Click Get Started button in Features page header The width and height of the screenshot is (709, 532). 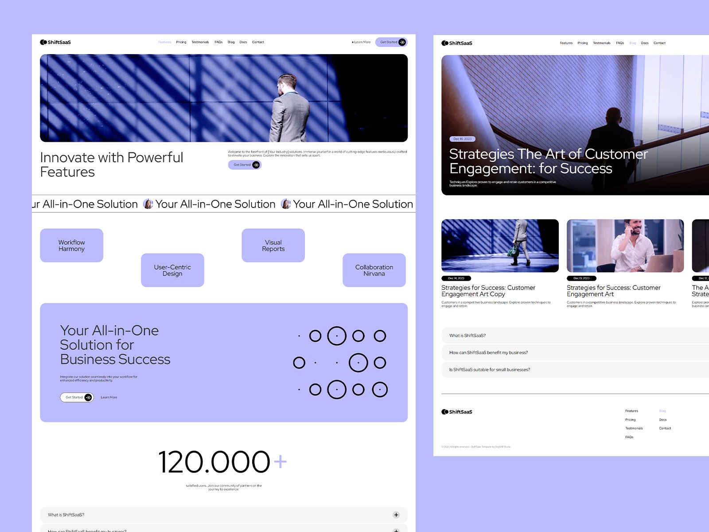[391, 42]
